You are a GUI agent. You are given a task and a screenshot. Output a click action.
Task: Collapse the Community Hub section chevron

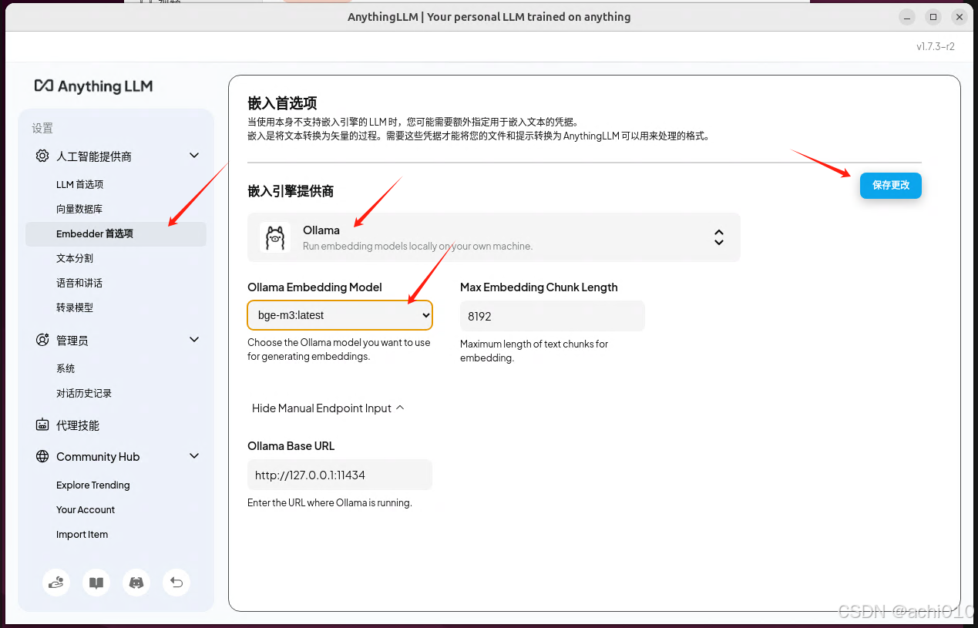(x=194, y=456)
